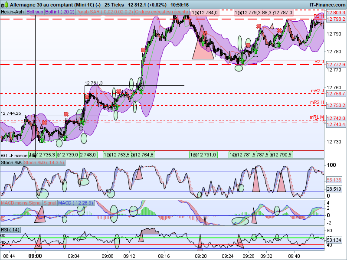Image resolution: width=347 pixels, height=260 pixels.
Task: Click the 12 790 price scale label
Action: coord(334,34)
